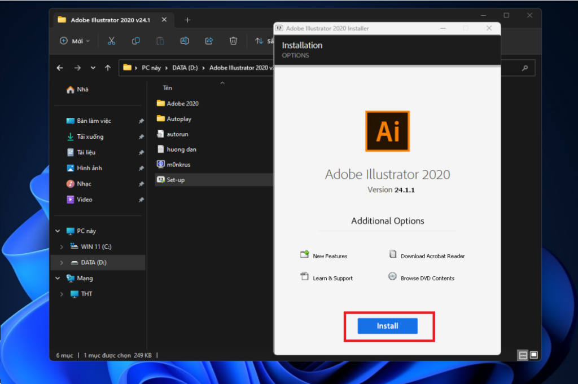Switch to details view in Explorer status bar
Screen dimensions: 578x384
pyautogui.click(x=523, y=355)
